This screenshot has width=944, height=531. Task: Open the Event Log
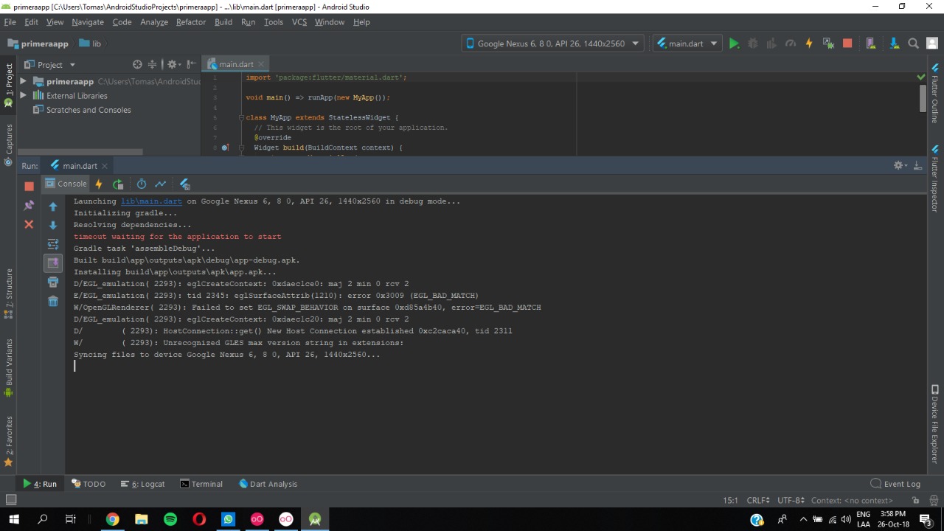coord(896,484)
